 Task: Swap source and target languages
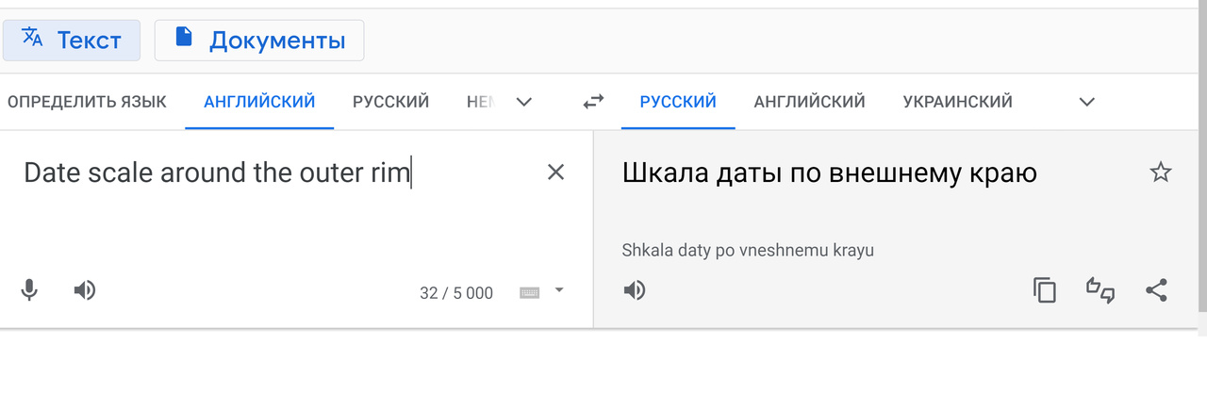tap(593, 102)
